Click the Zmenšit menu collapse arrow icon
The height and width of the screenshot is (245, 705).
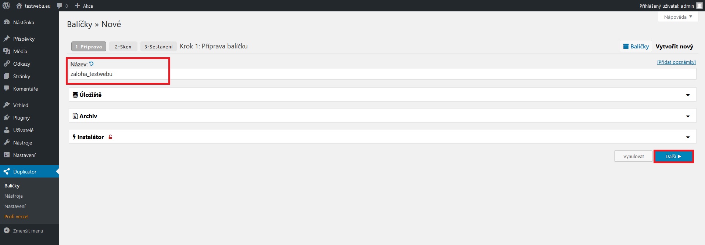(x=7, y=230)
